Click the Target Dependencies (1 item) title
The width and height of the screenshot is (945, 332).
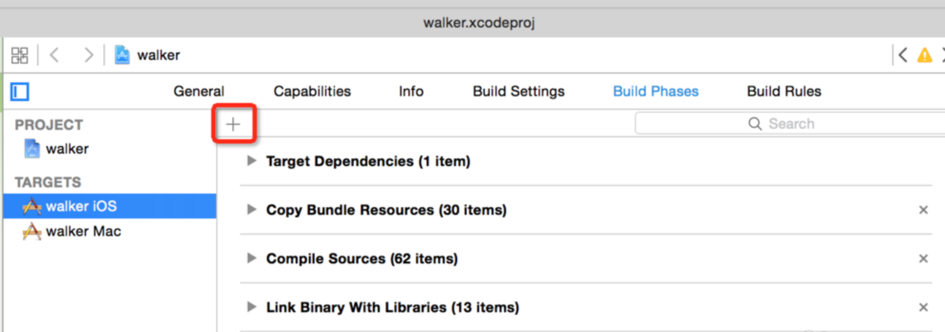point(368,161)
